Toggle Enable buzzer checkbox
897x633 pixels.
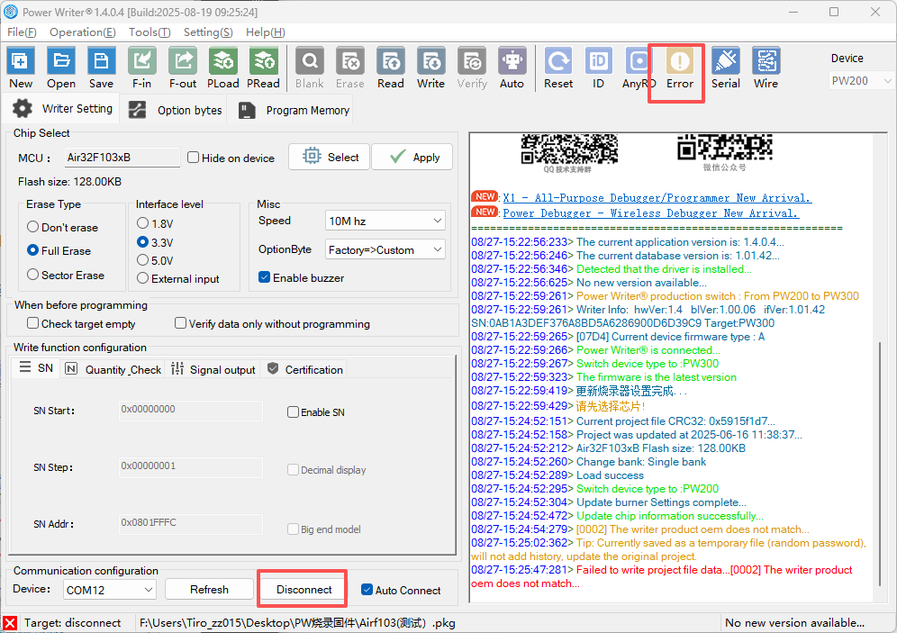pyautogui.click(x=264, y=277)
